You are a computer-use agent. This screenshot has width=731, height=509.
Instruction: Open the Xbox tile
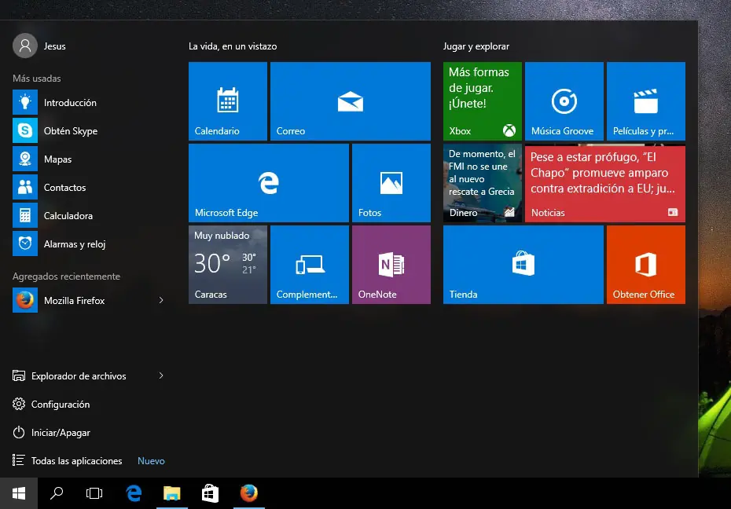click(x=482, y=101)
